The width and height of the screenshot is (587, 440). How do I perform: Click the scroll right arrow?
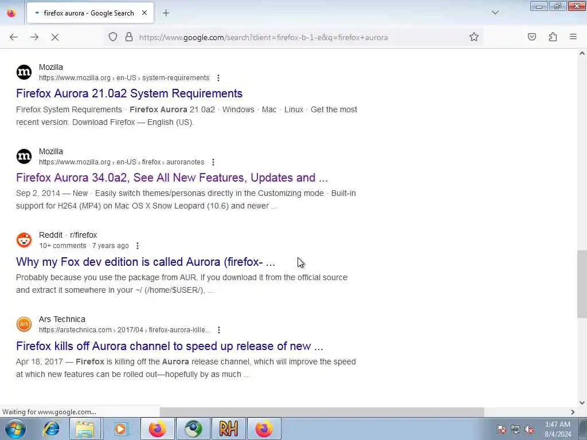[x=573, y=412]
